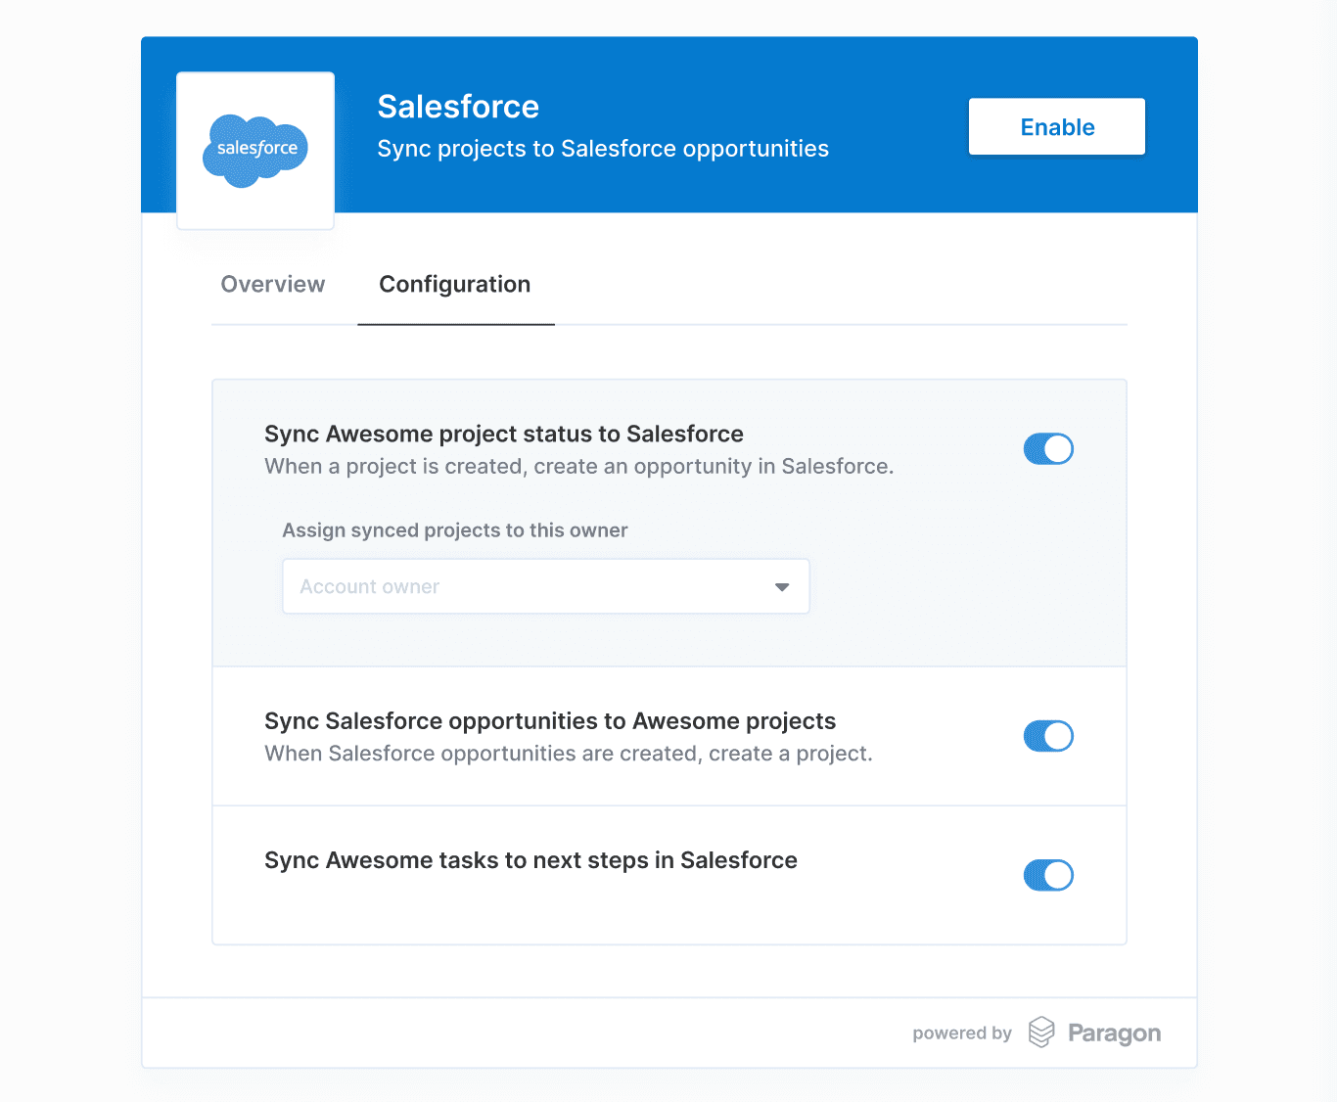Select the Configuration tab
The height and width of the screenshot is (1102, 1337).
tap(455, 285)
